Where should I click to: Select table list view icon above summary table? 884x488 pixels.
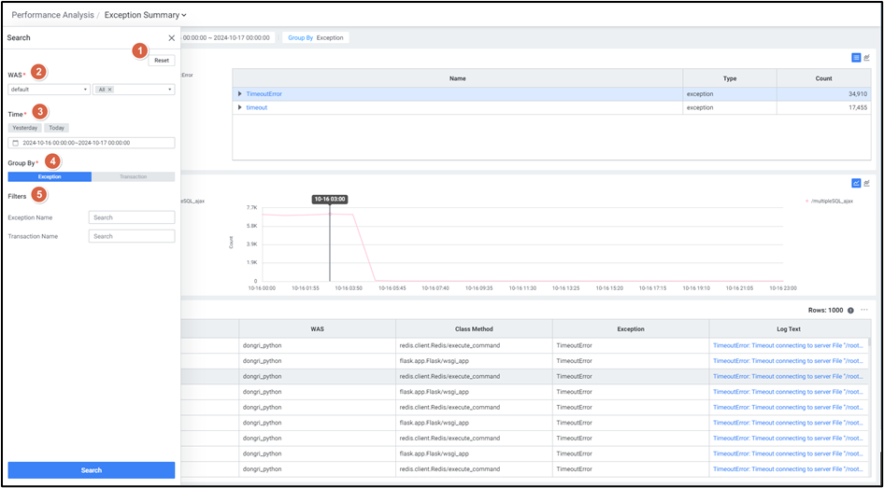click(856, 58)
